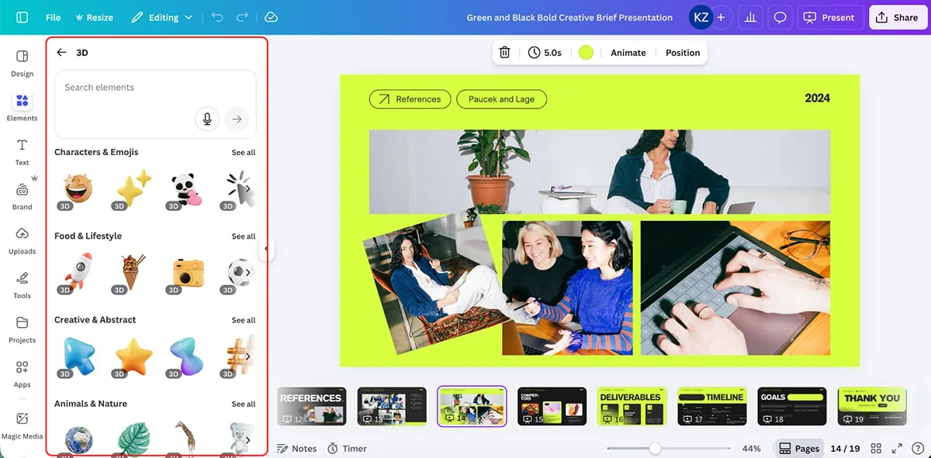Open the Timer tool

pos(347,449)
